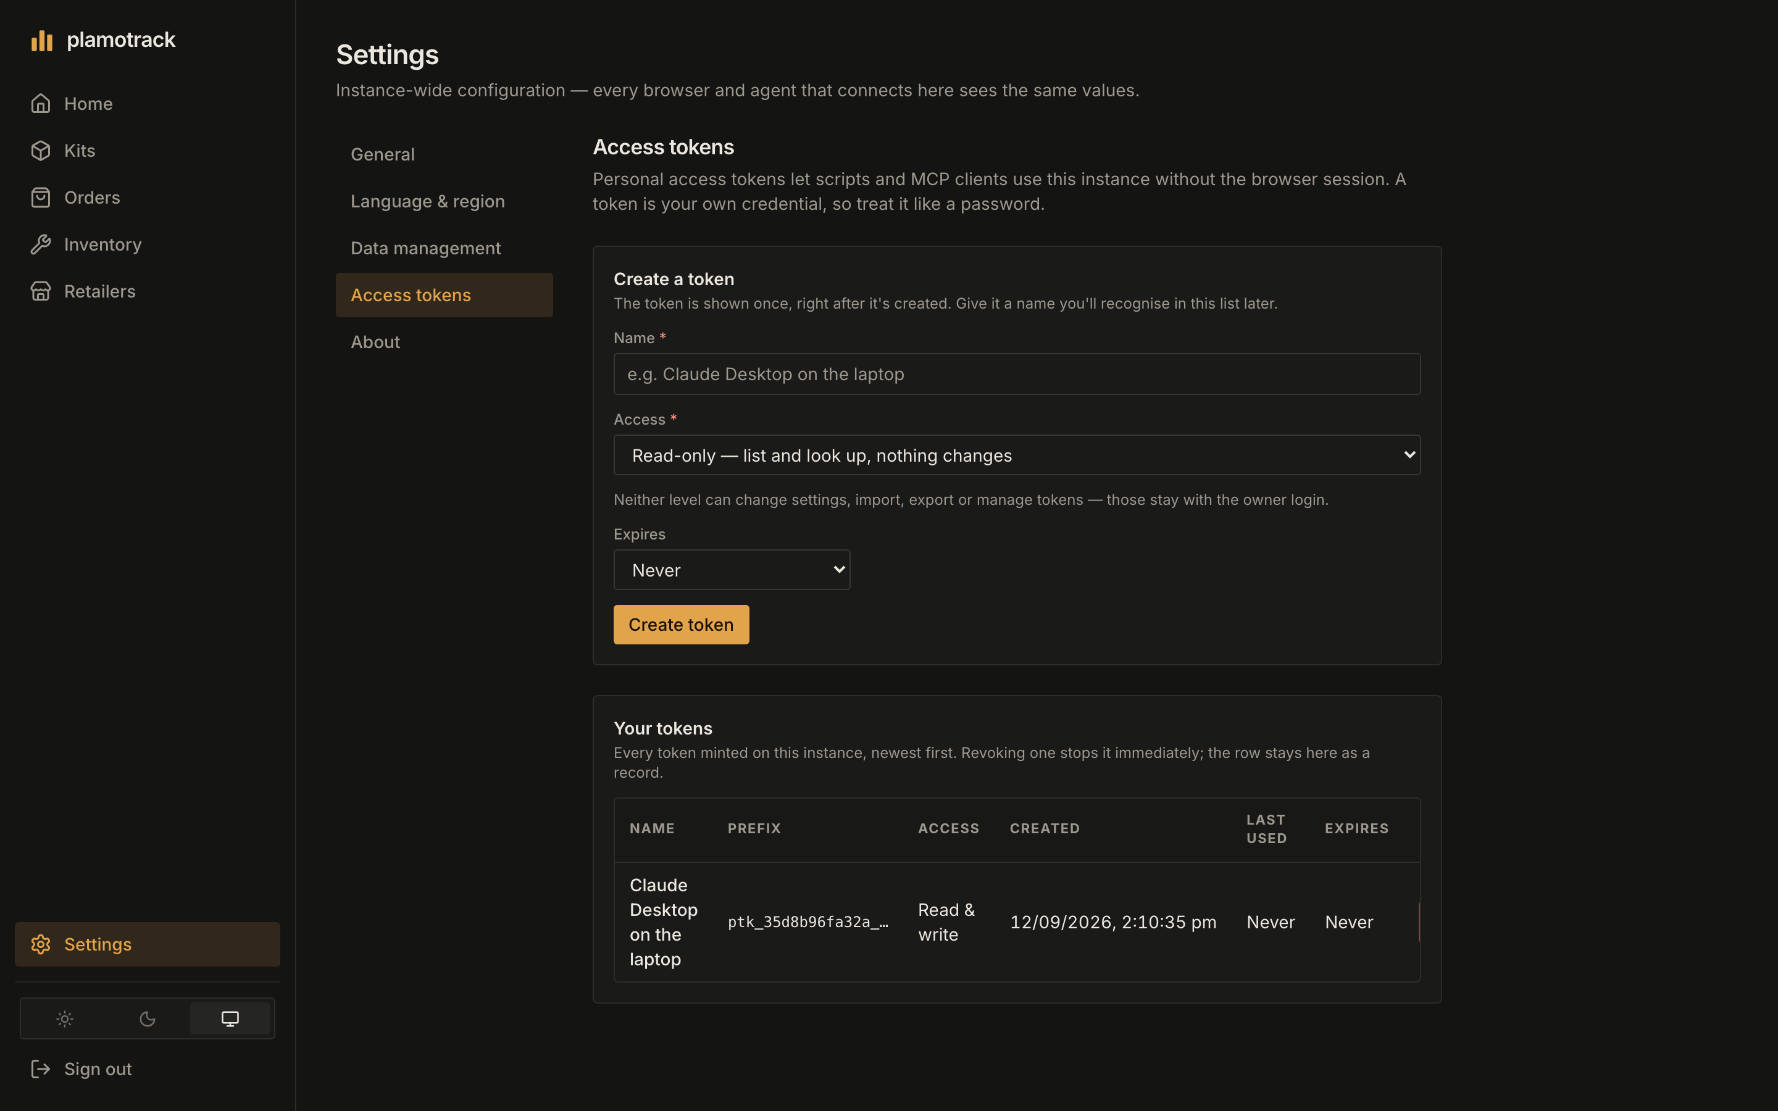1778x1111 pixels.
Task: Click the Inventory wrench icon
Action: pos(40,244)
